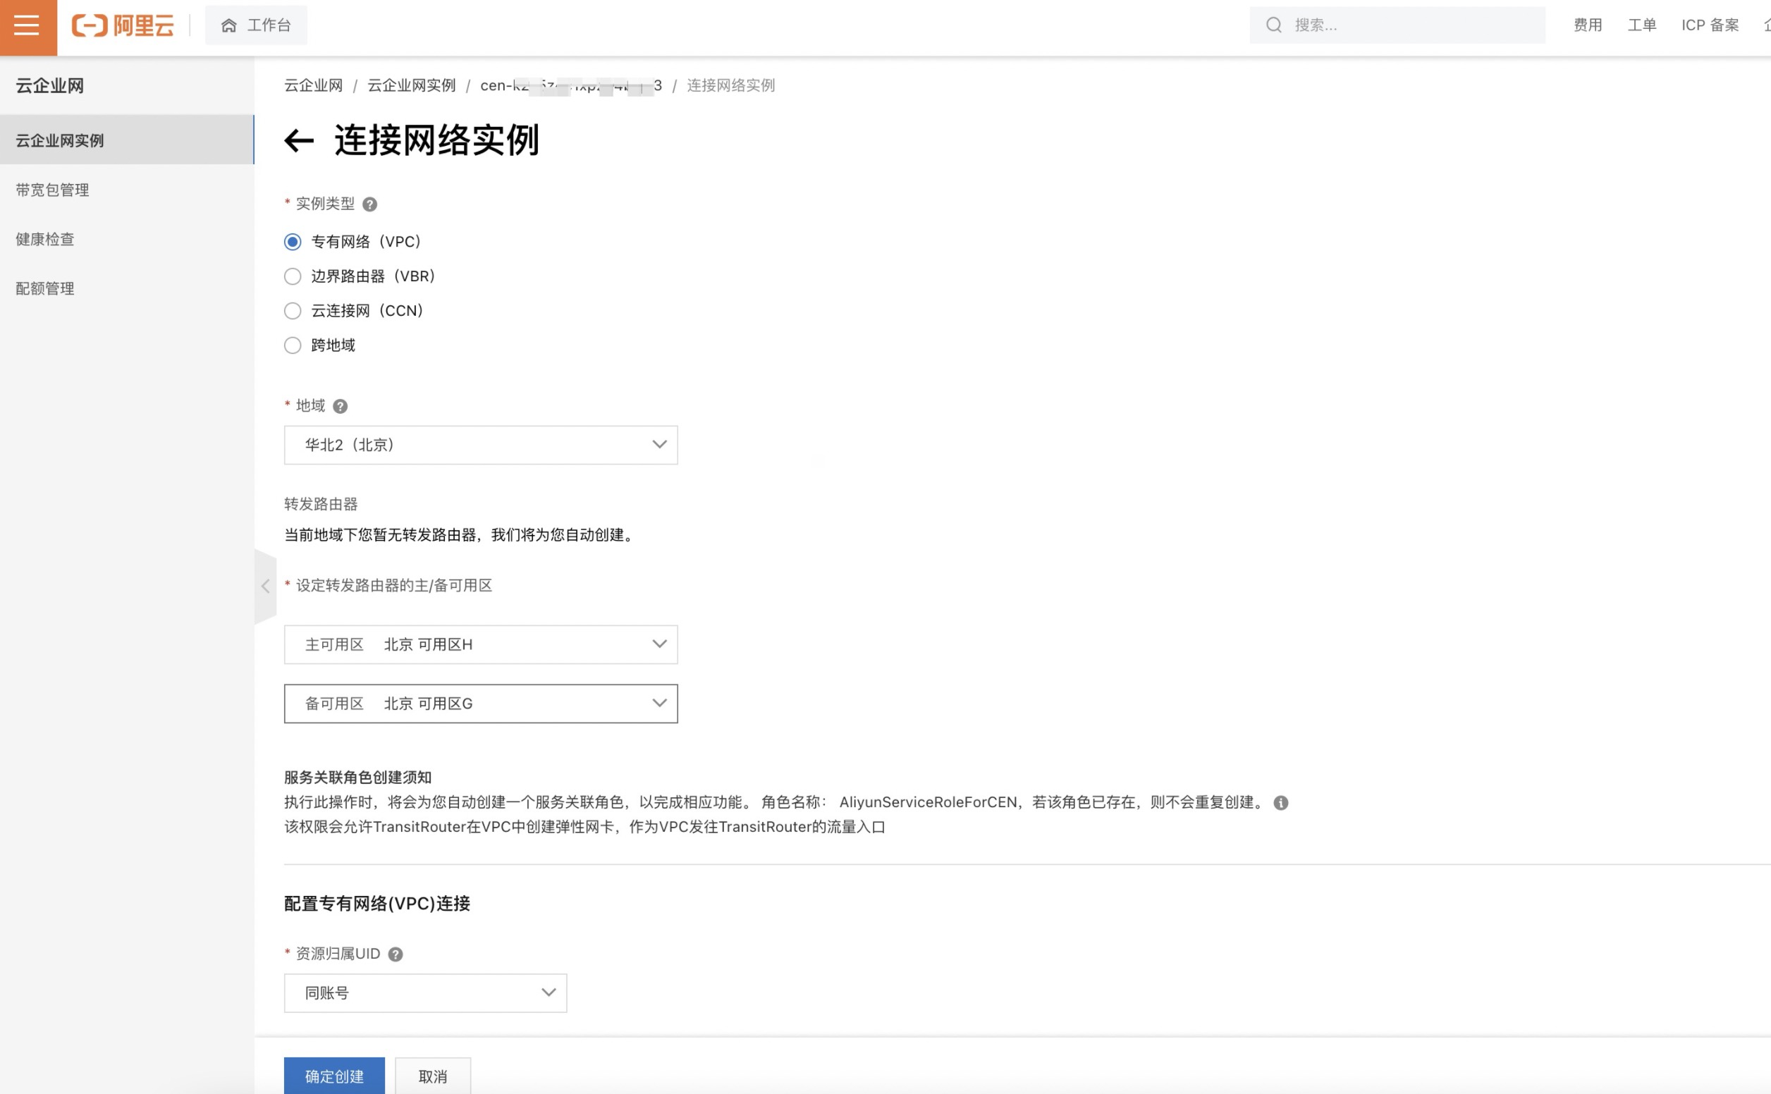Image resolution: width=1771 pixels, height=1094 pixels.
Task: Click the Alibaba Cloud logo
Action: tap(122, 26)
